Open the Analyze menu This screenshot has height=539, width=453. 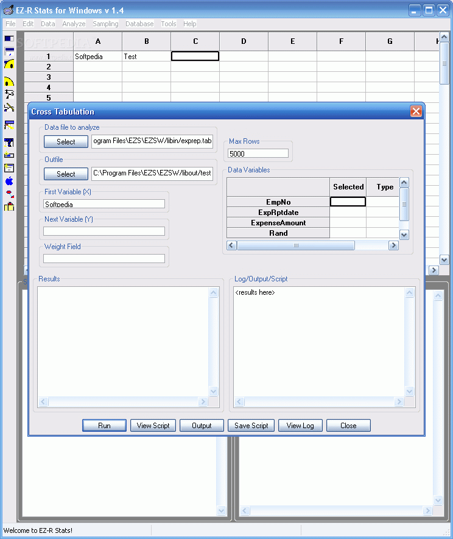(74, 24)
